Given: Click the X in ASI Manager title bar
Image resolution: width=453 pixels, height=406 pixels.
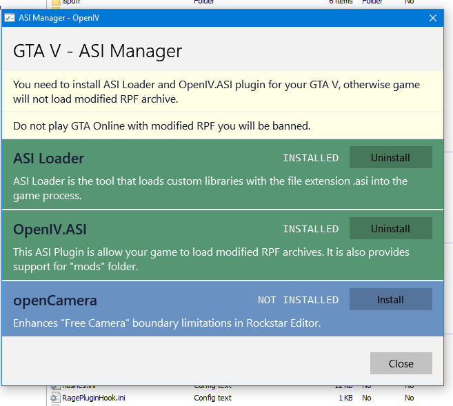Looking at the screenshot, I should point(433,18).
